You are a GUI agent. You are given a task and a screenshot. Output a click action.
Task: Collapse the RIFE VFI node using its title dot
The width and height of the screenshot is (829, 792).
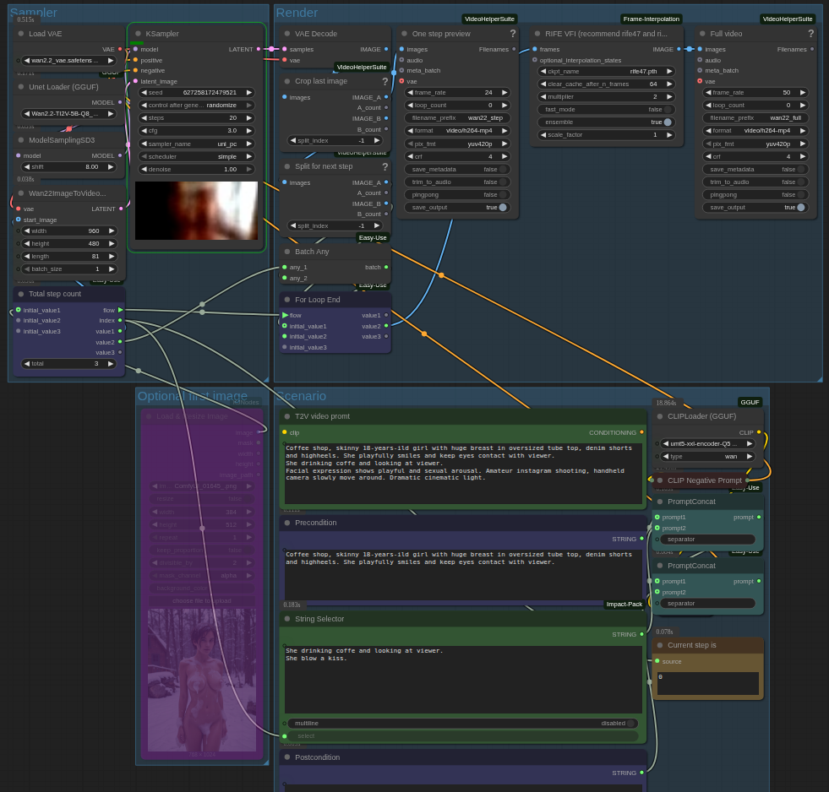pos(537,34)
